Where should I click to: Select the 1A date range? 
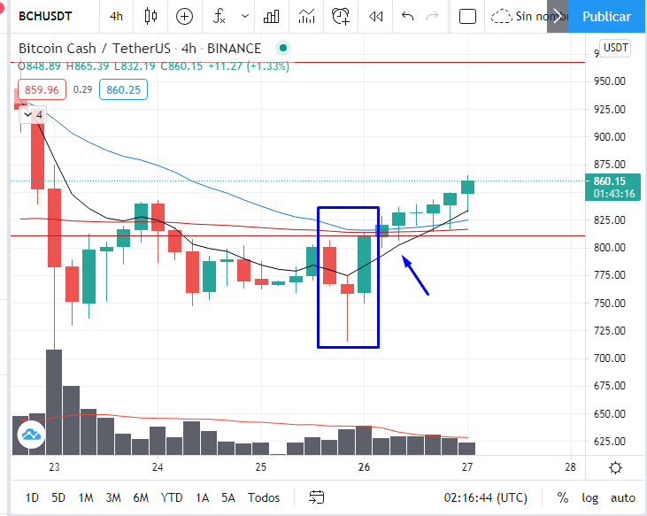click(x=202, y=497)
